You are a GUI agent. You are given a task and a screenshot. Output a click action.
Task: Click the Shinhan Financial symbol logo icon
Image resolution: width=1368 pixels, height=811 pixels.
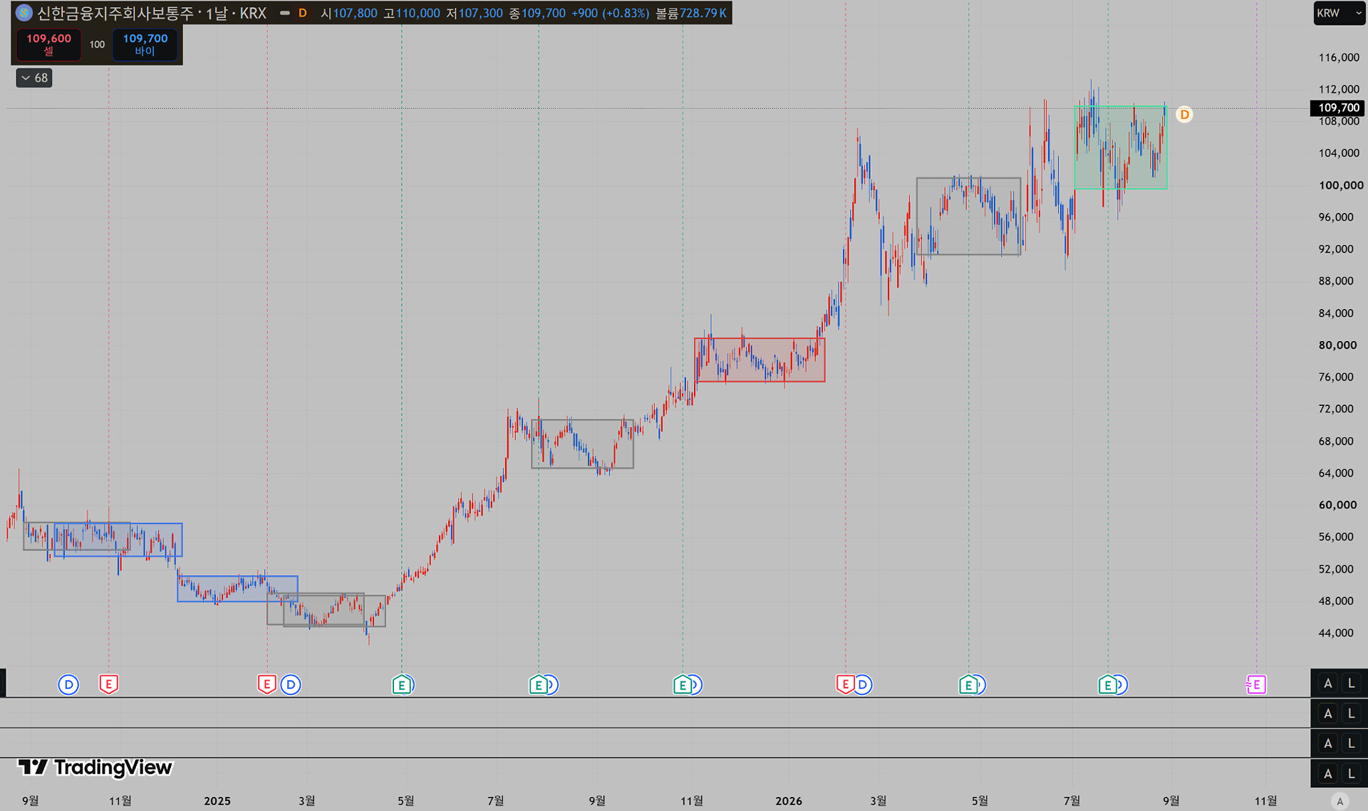[24, 13]
